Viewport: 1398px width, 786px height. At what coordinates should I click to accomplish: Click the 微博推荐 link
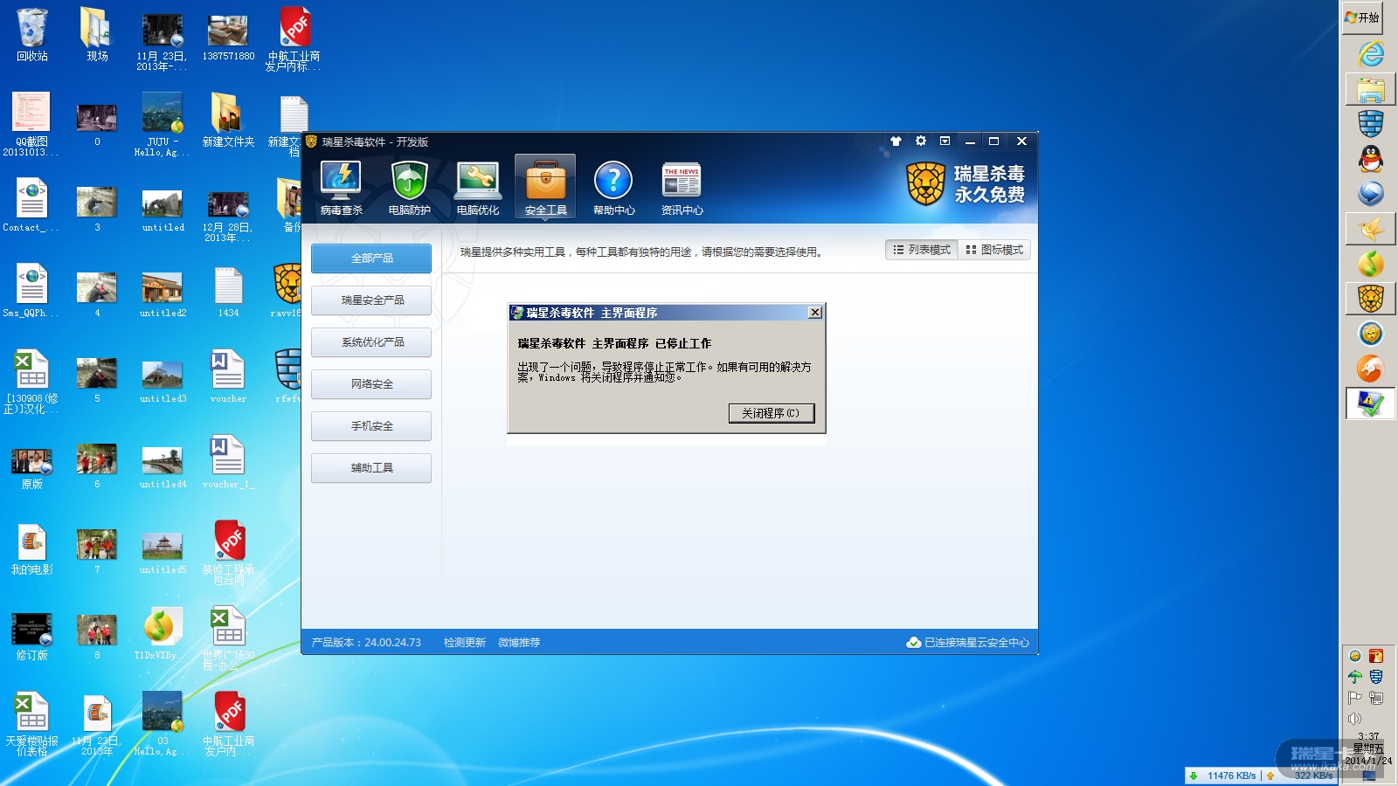coord(519,643)
